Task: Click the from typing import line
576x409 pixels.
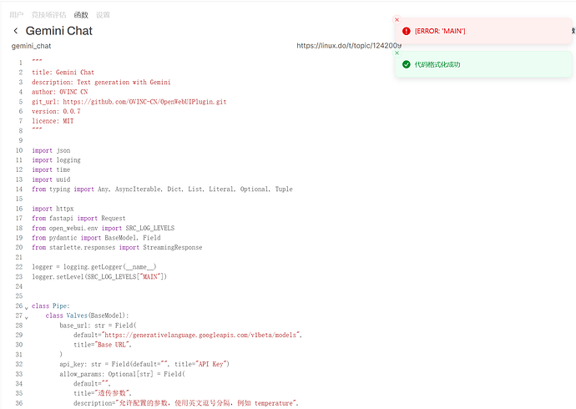Action: point(162,189)
